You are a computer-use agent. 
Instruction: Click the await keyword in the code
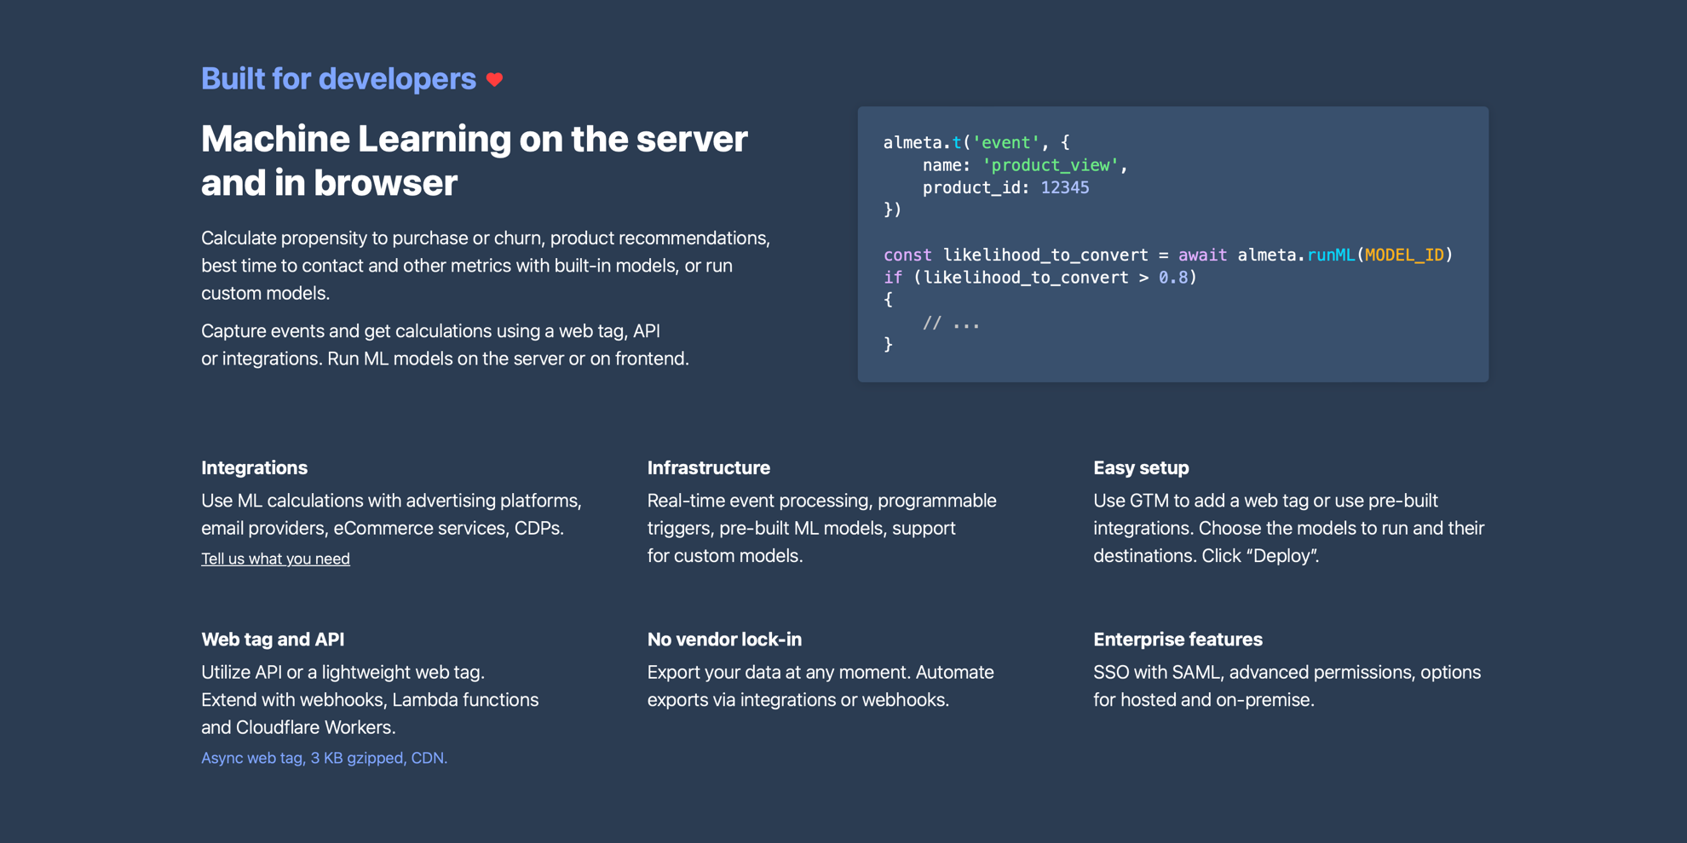[x=1202, y=255]
